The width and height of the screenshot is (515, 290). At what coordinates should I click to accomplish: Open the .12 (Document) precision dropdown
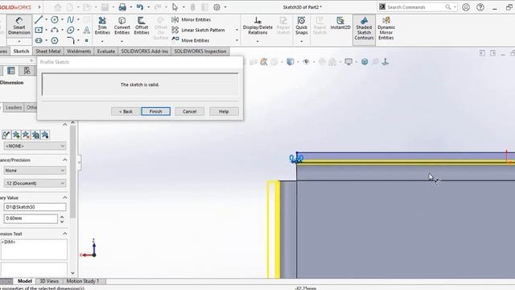coord(35,183)
